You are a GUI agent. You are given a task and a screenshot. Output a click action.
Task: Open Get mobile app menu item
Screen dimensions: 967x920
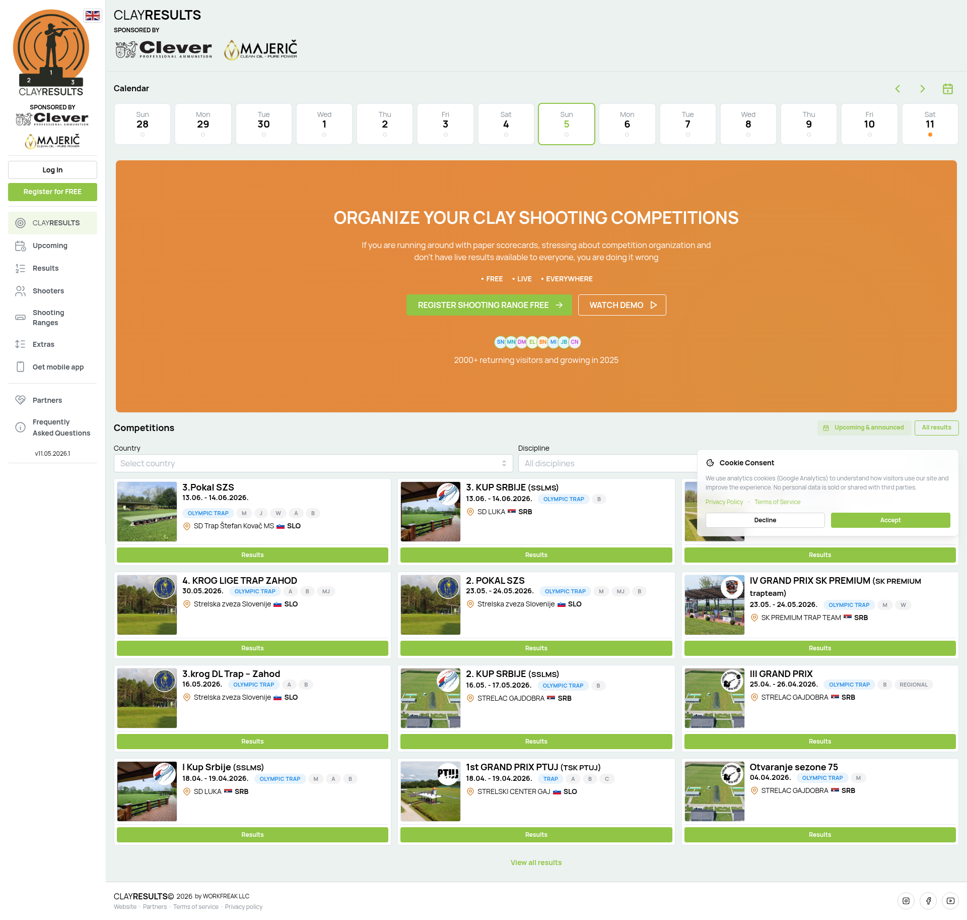[x=52, y=367]
